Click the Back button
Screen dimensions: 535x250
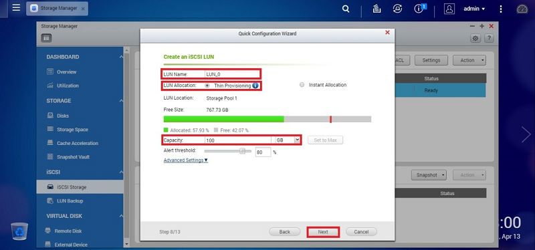point(285,232)
